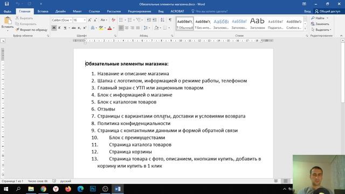Open the Файл menu tab
345x194 pixels.
(7, 11)
